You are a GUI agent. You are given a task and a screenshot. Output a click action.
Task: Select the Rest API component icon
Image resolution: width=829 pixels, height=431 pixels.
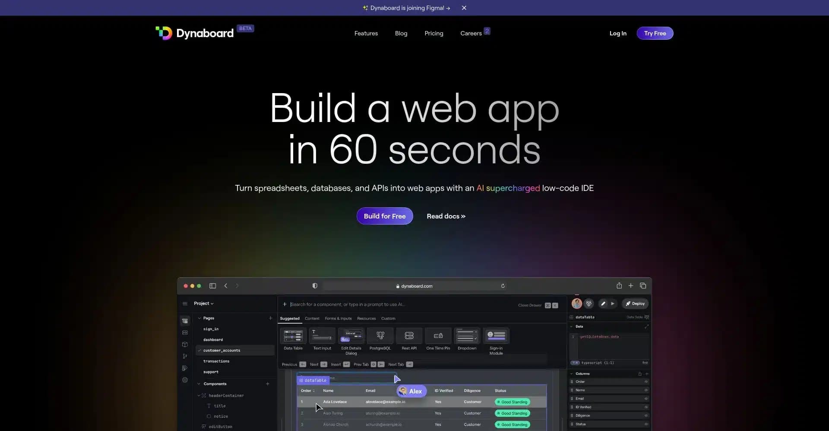409,336
